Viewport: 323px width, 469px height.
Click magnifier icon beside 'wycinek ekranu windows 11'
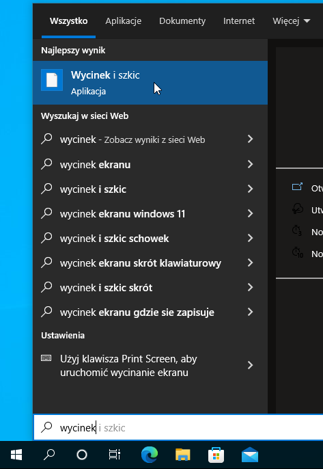click(x=46, y=213)
